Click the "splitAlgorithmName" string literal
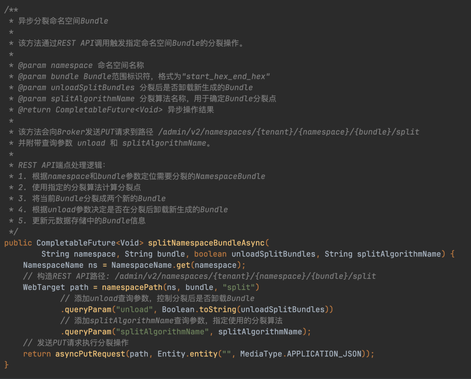This screenshot has height=379, width=471. coord(162,332)
